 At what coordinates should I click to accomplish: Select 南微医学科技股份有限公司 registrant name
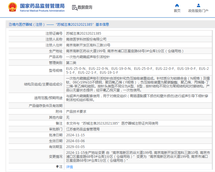(86, 39)
